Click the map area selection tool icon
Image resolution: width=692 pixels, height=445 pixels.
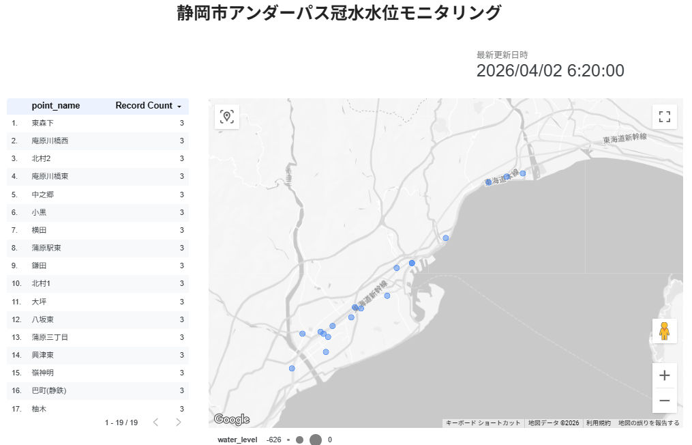click(x=227, y=117)
